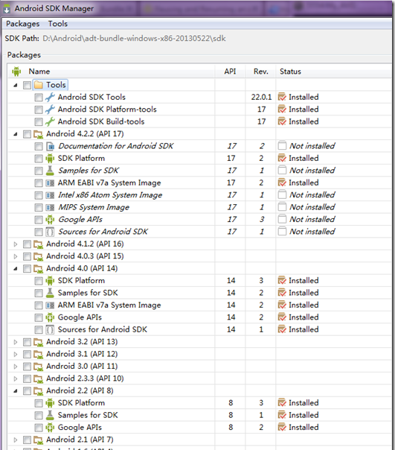Expand the Android 2.1 (API 7) group
This screenshot has width=395, height=450.
coord(16,440)
